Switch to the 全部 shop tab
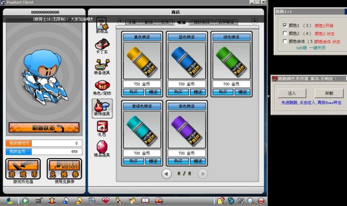347x206 pixels. tap(132, 22)
